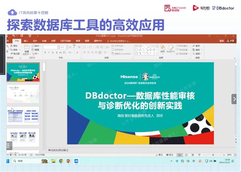The image size is (241, 172).
Task: Open the Transitions (切换) ribbon tab
Action: tap(44, 41)
